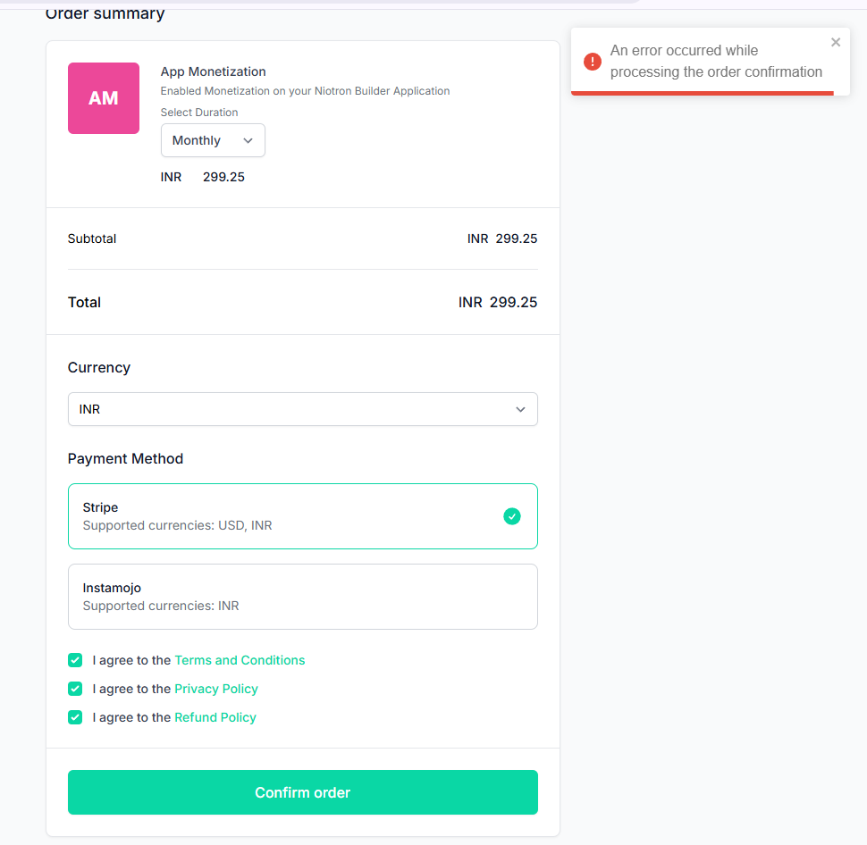Open the Monthly duration dropdown
Image resolution: width=867 pixels, height=845 pixels.
click(213, 140)
